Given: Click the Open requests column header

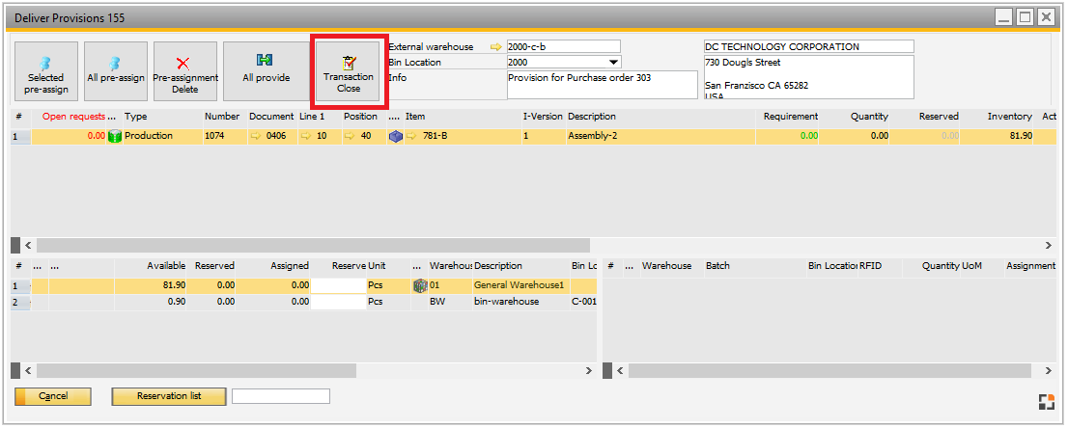Looking at the screenshot, I should pyautogui.click(x=73, y=117).
